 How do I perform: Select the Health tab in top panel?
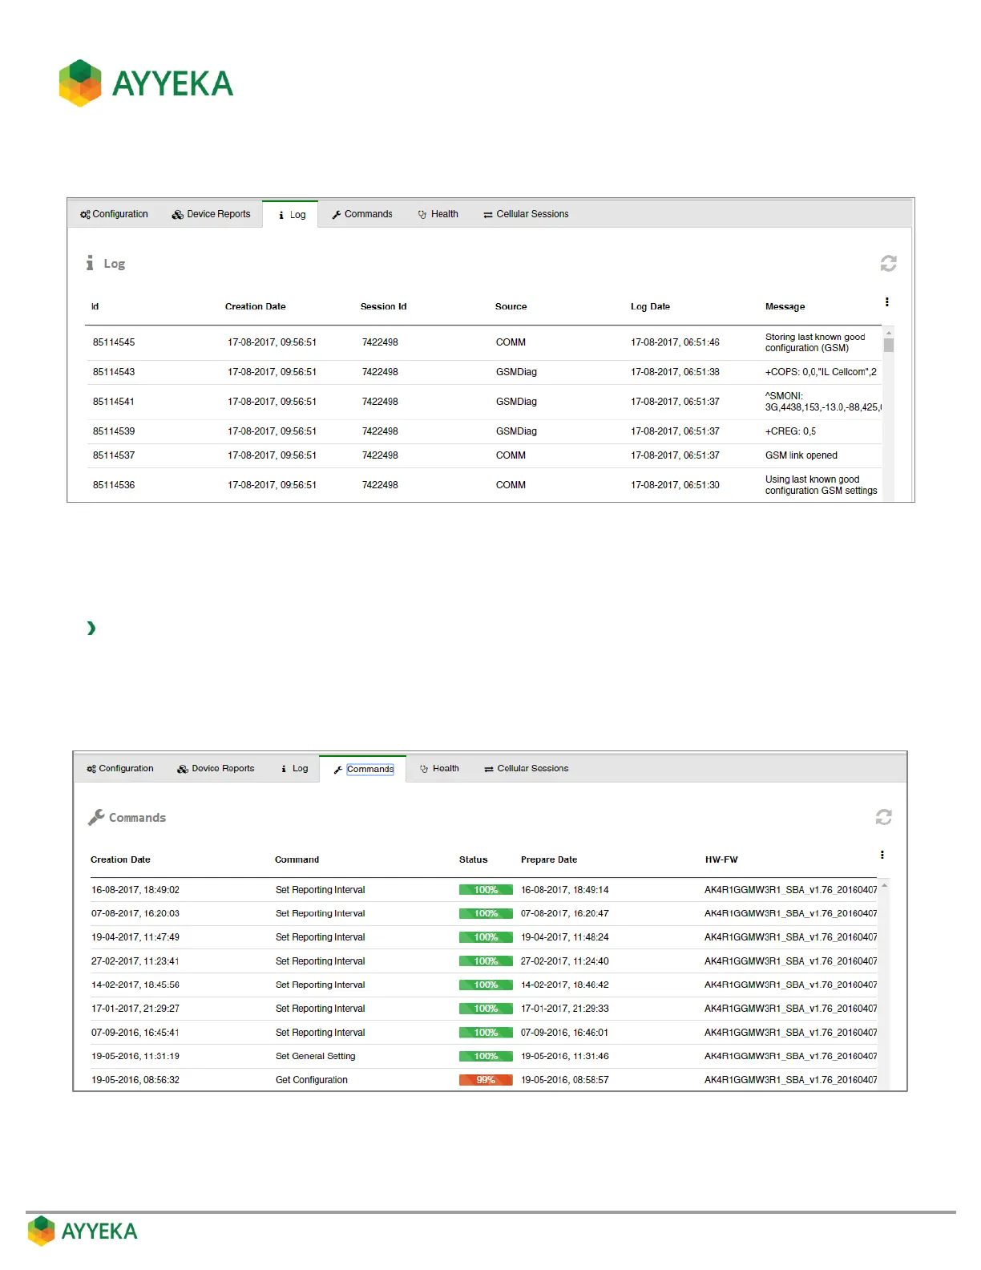[x=438, y=215]
